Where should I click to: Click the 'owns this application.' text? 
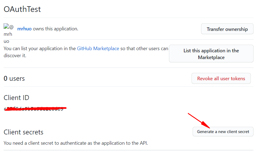pos(55,29)
